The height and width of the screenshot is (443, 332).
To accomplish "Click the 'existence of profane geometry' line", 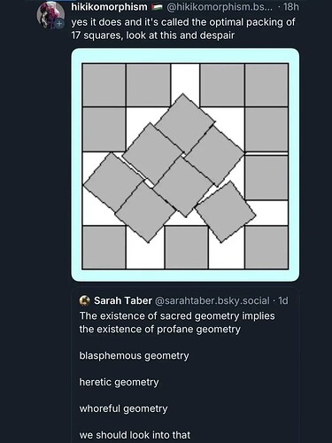I will click(160, 330).
